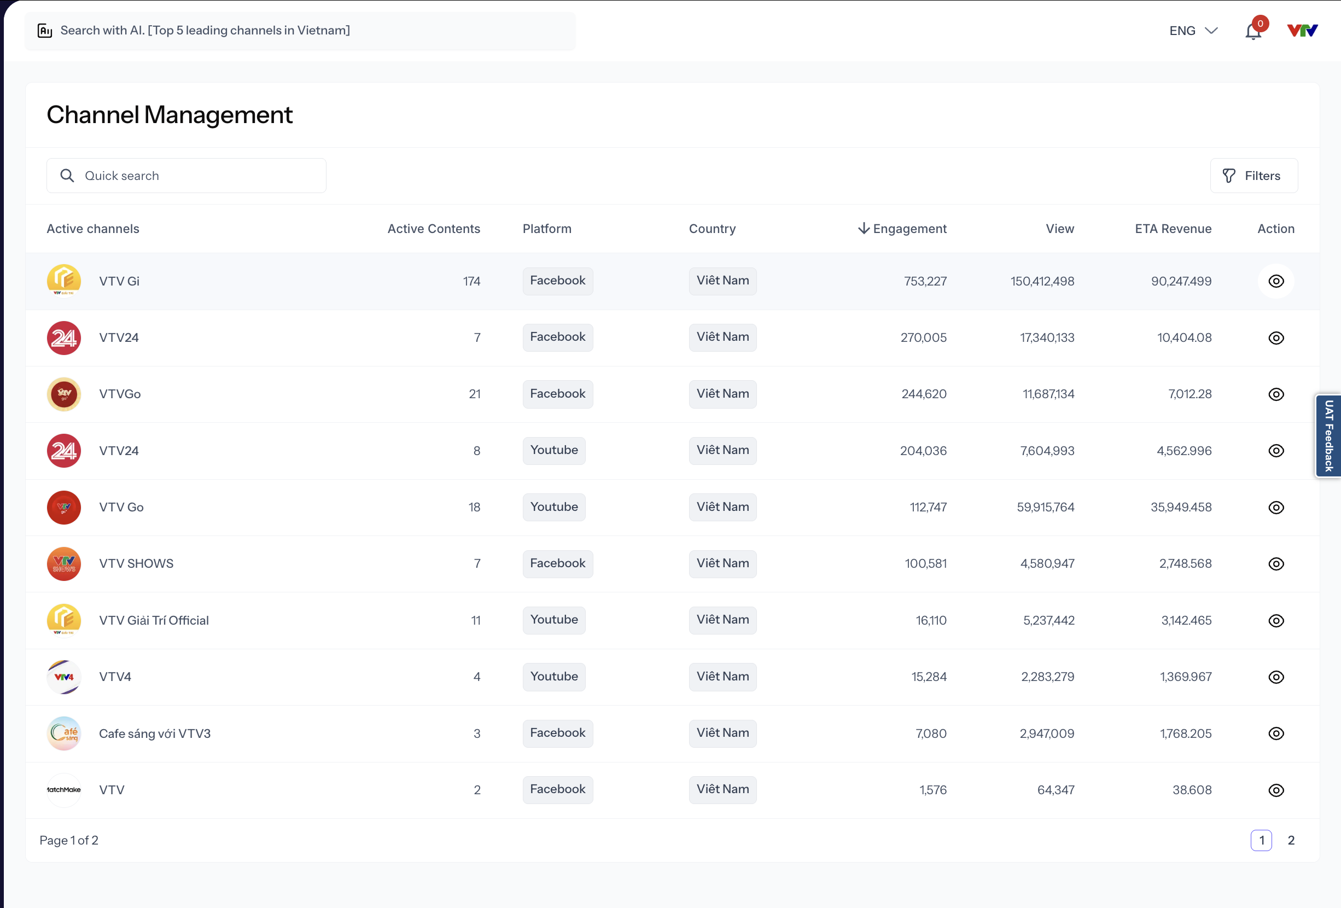This screenshot has width=1341, height=908.
Task: Go to page 2
Action: click(1291, 840)
